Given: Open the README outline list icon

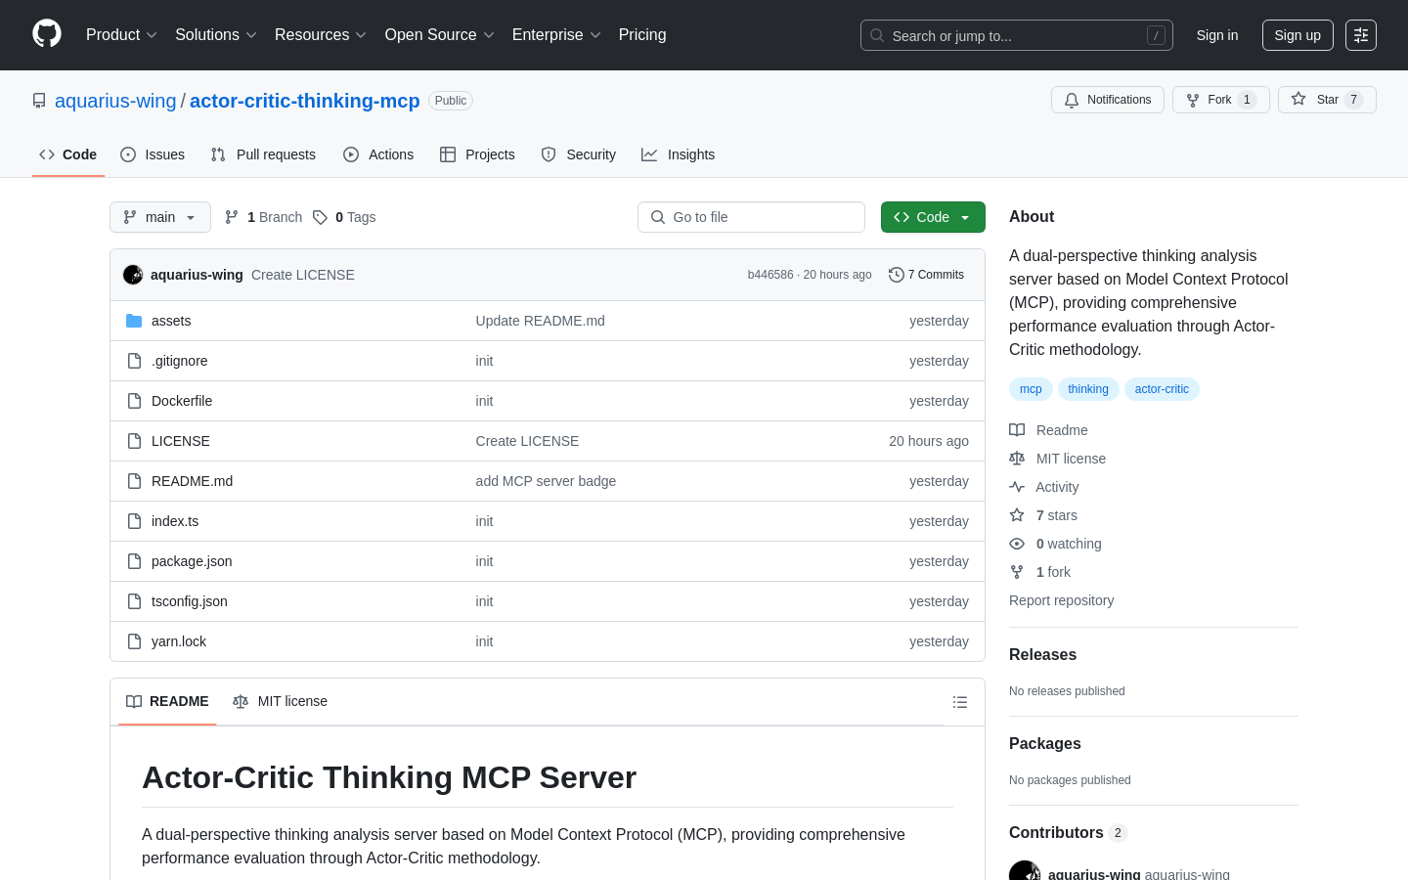Looking at the screenshot, I should [x=960, y=702].
